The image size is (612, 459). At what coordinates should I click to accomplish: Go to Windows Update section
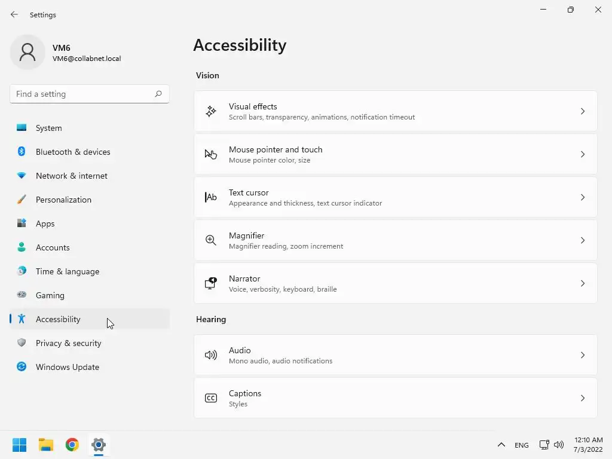[x=67, y=367]
